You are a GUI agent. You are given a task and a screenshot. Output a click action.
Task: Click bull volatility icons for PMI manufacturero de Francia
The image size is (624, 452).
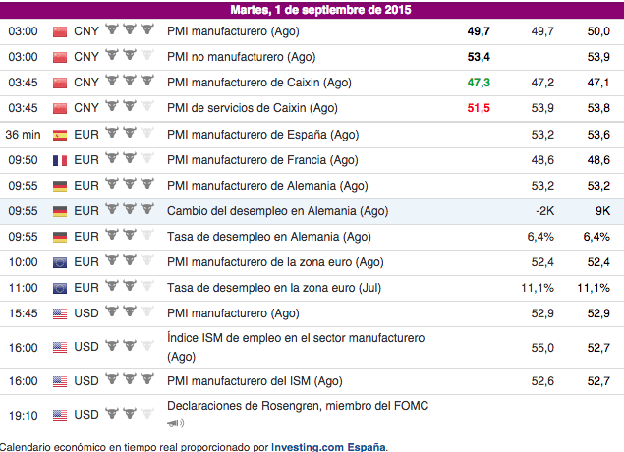[130, 159]
